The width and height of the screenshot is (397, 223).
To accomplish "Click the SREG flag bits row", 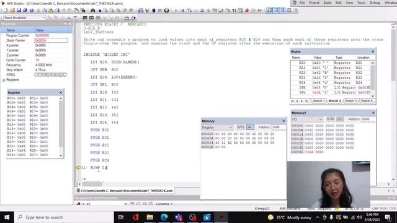I will pyautogui.click(x=51, y=74).
